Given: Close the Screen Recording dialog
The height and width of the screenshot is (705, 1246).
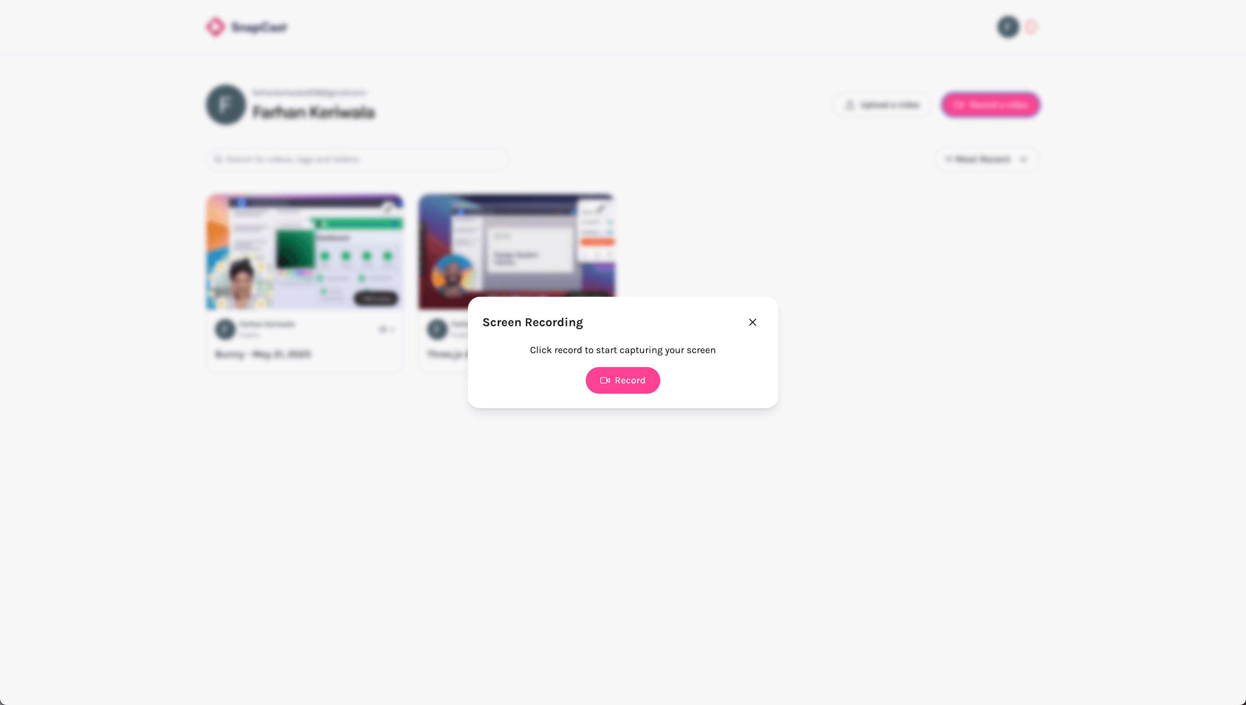Looking at the screenshot, I should click(752, 322).
